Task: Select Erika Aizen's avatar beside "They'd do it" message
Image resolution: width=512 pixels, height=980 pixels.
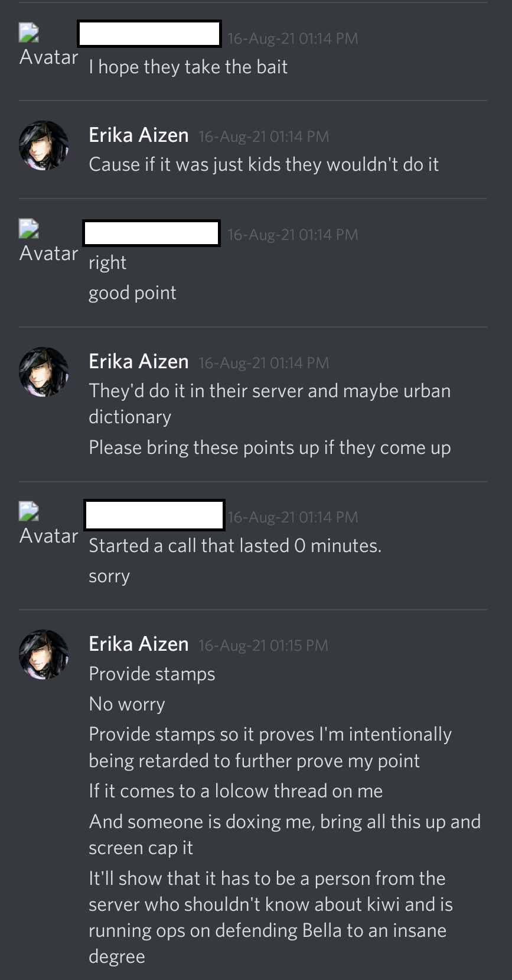Action: pos(44,372)
